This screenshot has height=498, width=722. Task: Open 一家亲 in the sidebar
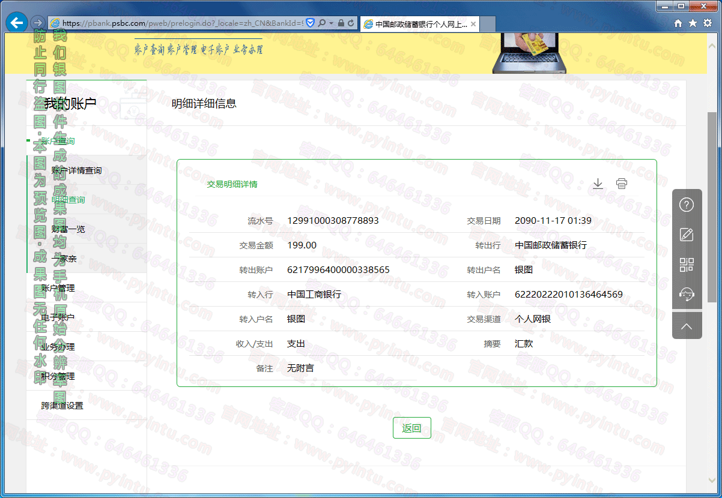click(x=64, y=259)
